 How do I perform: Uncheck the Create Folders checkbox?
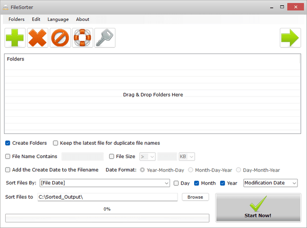[8, 143]
